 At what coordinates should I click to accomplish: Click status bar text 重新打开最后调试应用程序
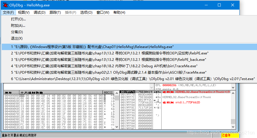point(19,135)
